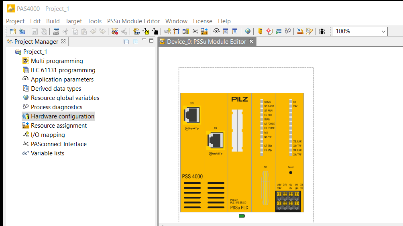Open the Edit menu
Image resolution: width=403 pixels, height=226 pixels.
(35, 21)
